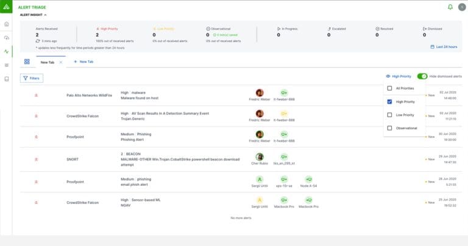Click host icon in Malware found on host row
Image resolution: width=468 pixels, height=246 pixels.
pyautogui.click(x=284, y=92)
